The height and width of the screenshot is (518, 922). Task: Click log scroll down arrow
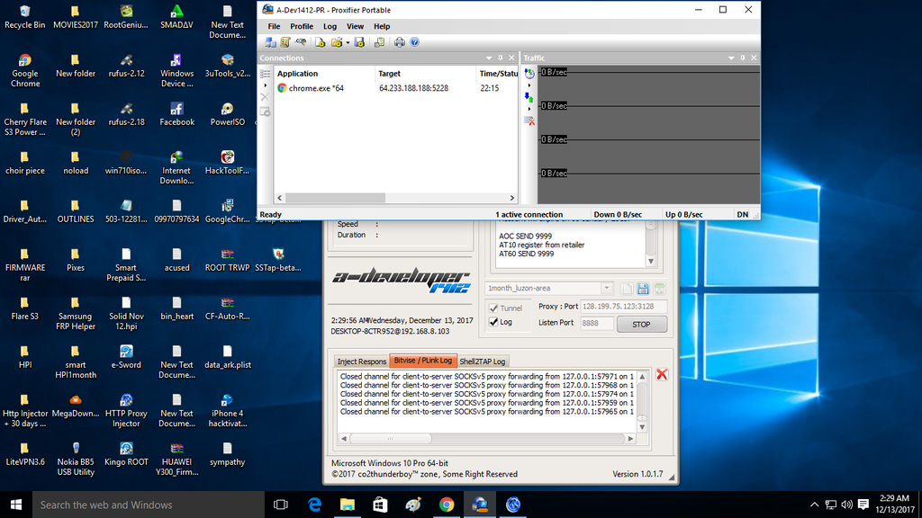coord(642,427)
